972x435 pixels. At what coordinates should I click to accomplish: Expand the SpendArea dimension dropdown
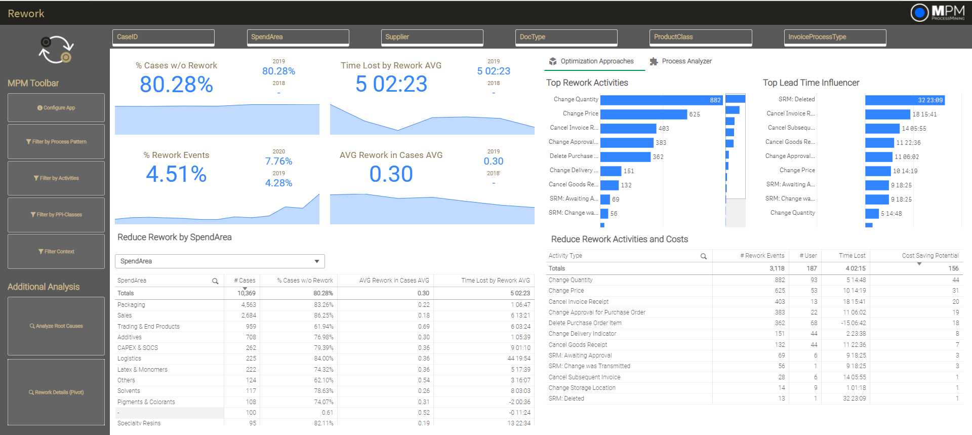pos(220,261)
